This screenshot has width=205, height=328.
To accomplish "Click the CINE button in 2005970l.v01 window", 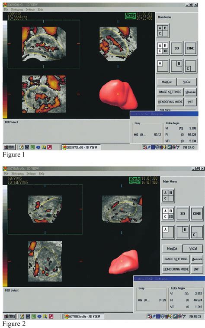I will 190,48.
